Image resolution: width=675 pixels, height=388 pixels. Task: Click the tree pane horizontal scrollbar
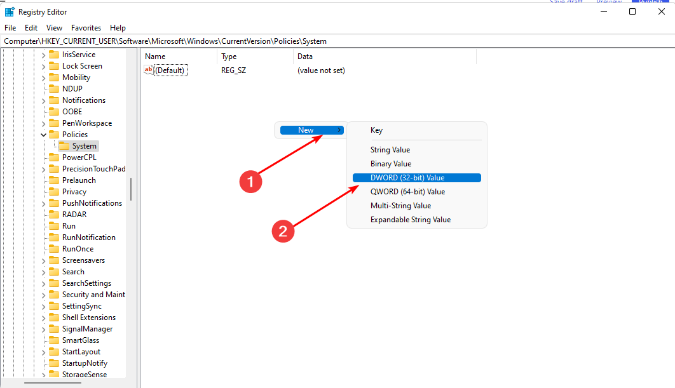click(53, 382)
